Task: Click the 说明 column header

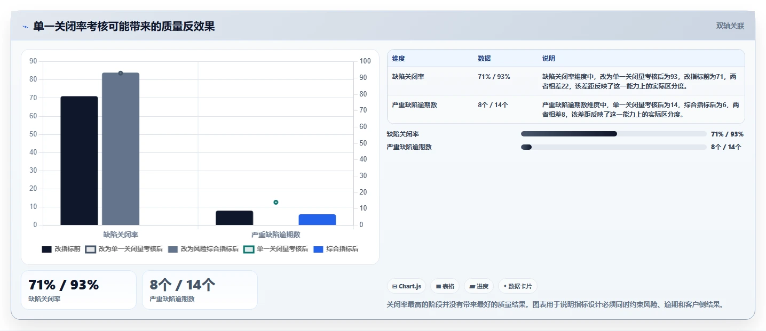Action: pos(549,59)
